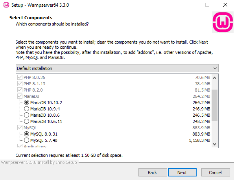Click the scroll up arrow in the components list
Image resolution: width=234 pixels, height=180 pixels.
point(214,78)
